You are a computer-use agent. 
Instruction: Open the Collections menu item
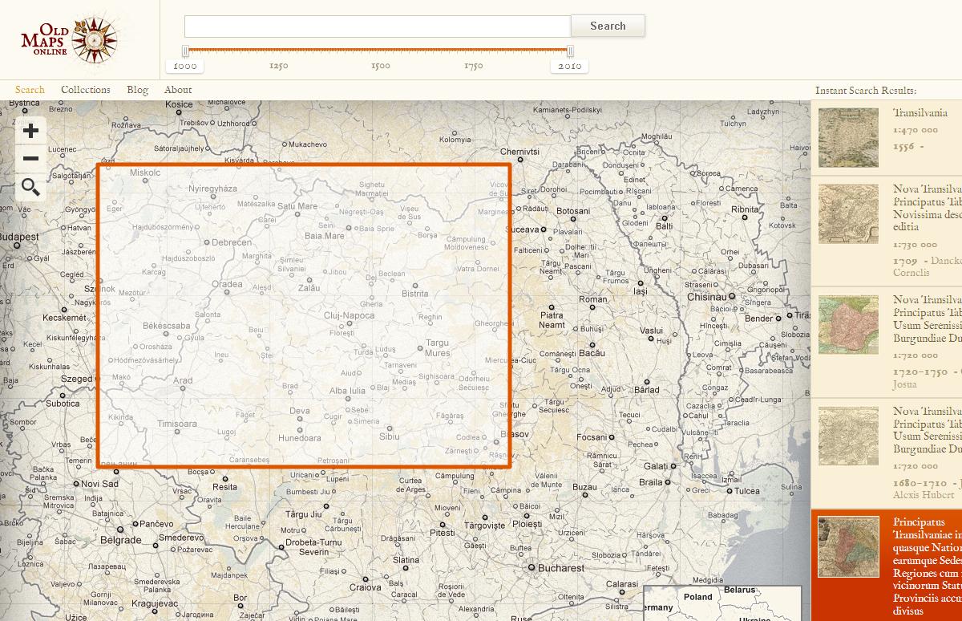pyautogui.click(x=86, y=90)
